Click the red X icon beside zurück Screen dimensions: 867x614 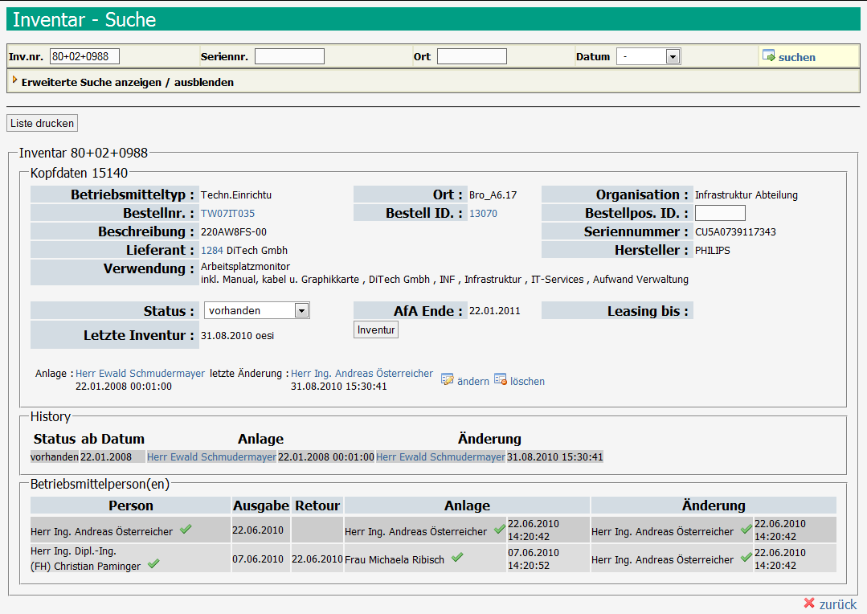click(809, 604)
